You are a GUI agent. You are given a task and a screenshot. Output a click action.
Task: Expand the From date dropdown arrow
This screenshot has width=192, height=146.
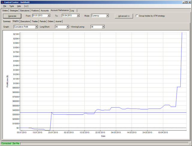[49, 16]
